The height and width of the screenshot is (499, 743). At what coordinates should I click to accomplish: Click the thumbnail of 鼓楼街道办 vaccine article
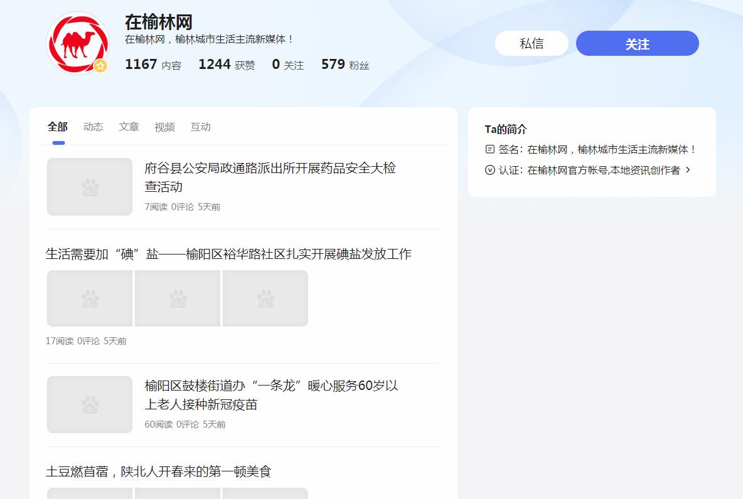(x=90, y=404)
